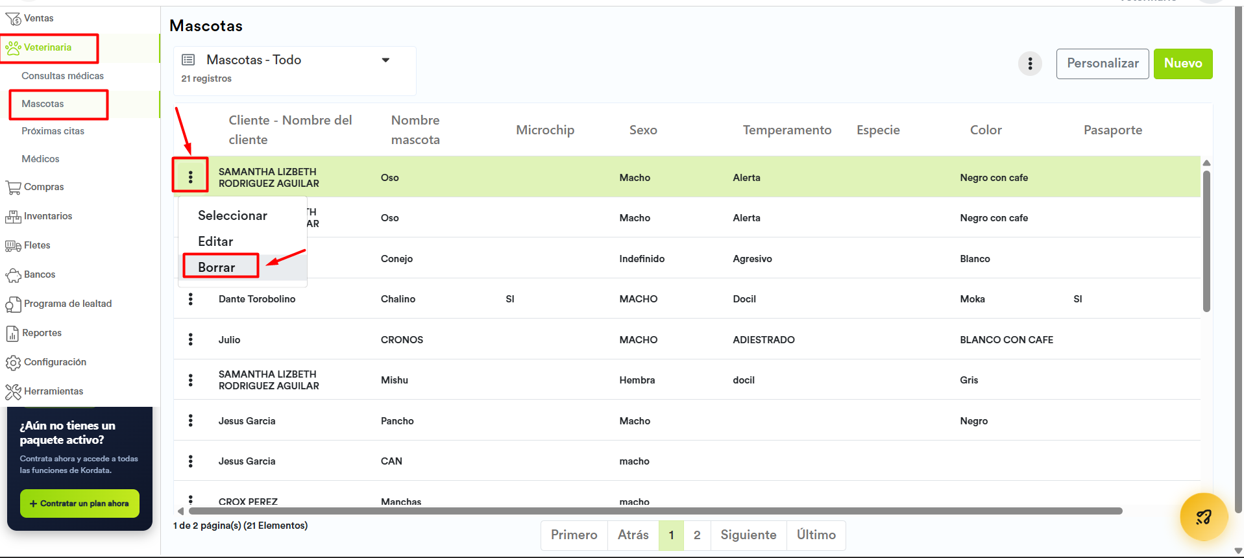Click the Compras shopping cart icon
This screenshot has height=558, width=1244.
click(x=13, y=188)
